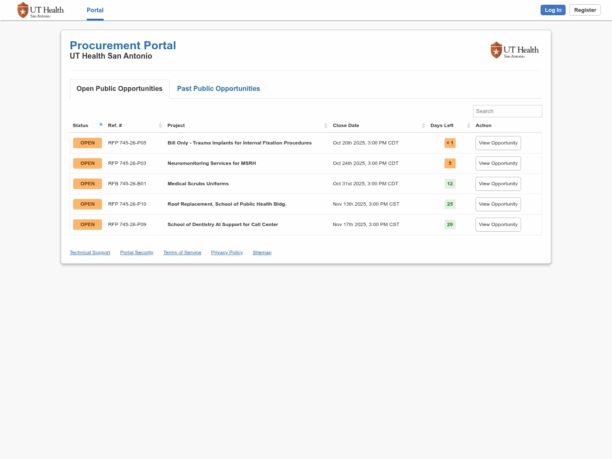Open the Technical Support link
Screen dimensions: 612x459
(90, 252)
